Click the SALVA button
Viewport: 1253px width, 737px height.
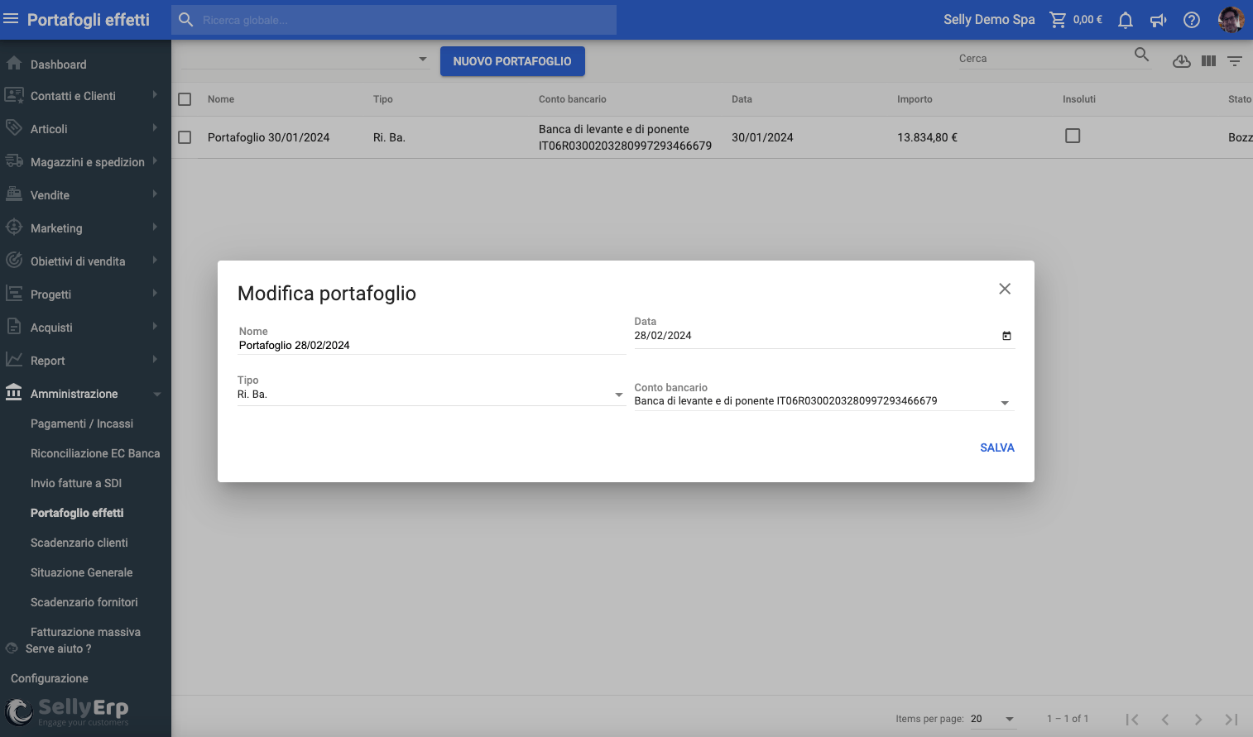pos(996,447)
